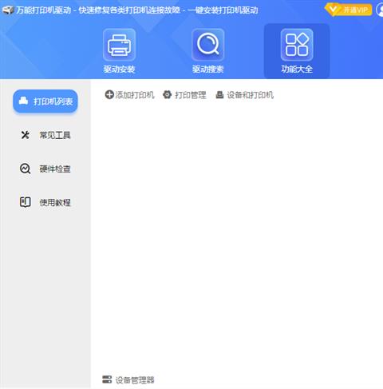Click the 万能打印机驱动 title text
383x389 pixels.
(44, 10)
